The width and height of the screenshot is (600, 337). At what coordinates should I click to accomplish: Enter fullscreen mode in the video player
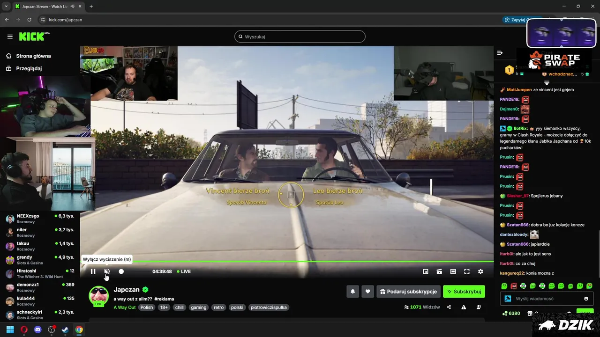(x=467, y=271)
